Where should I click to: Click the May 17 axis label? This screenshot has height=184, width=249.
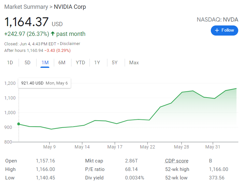(115, 147)
